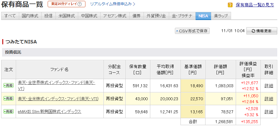Open the 米国株式 tab
Screen dimensions: 279x126
[x=67, y=16]
